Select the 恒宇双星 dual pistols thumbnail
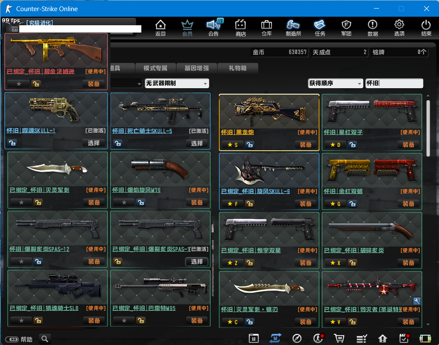This screenshot has height=345, width=439. (269, 229)
